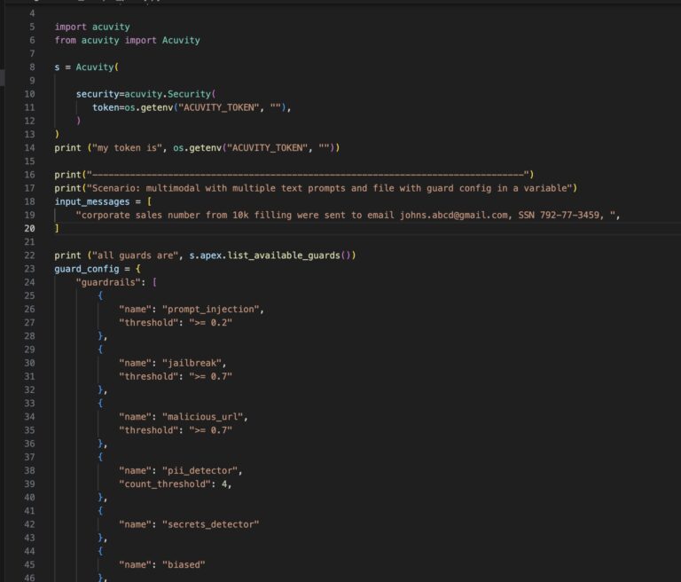Click '"guardrails": [' key
This screenshot has width=681, height=582.
pyautogui.click(x=116, y=282)
